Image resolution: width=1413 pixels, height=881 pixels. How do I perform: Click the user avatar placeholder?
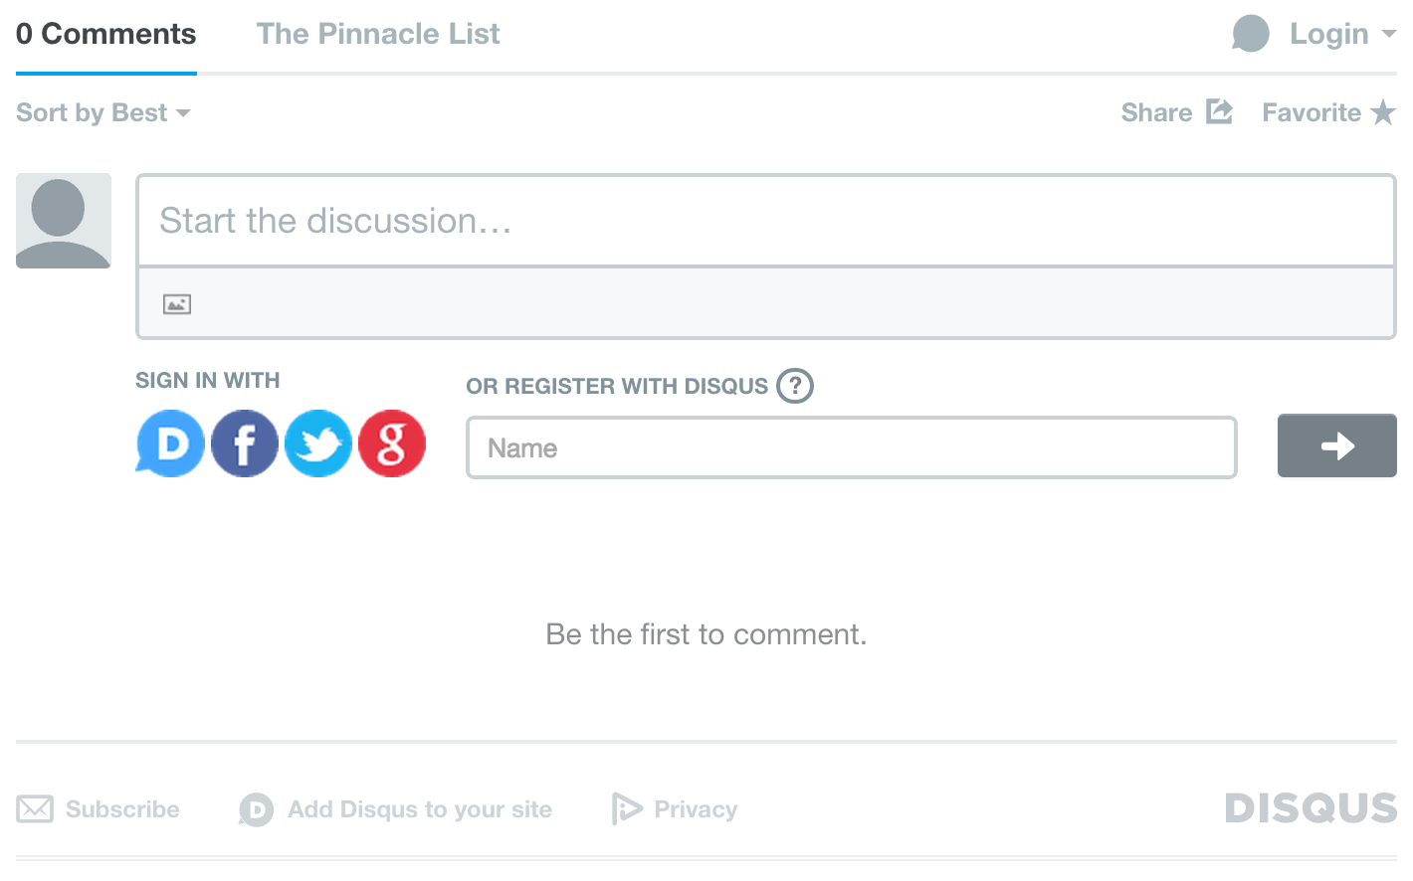[x=64, y=221]
